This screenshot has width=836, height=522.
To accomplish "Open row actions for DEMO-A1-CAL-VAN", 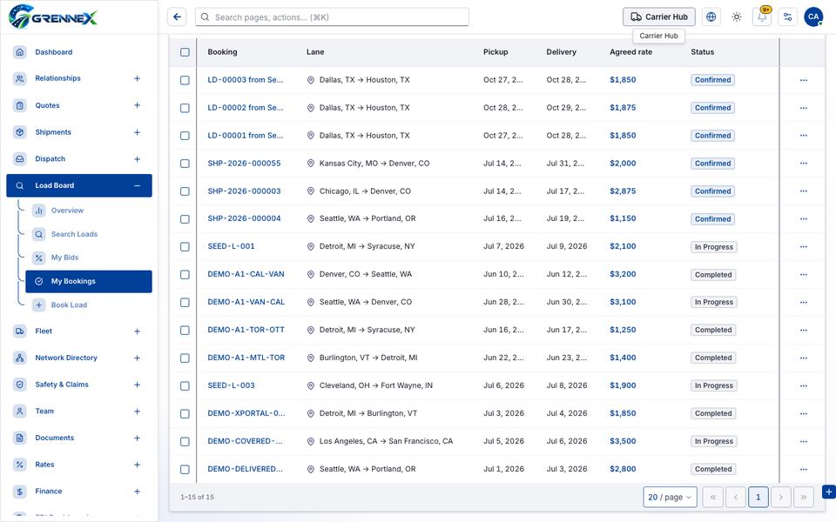I will point(804,274).
